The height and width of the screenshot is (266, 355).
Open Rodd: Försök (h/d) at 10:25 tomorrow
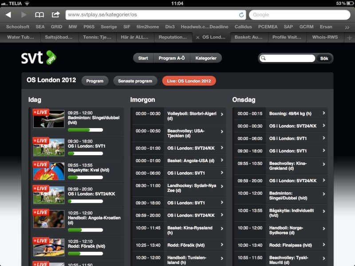tap(179, 245)
